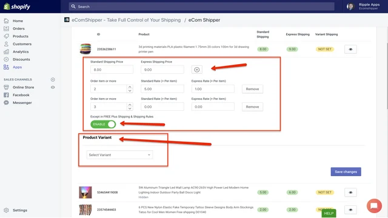Click the Shopify logo

[17, 7]
